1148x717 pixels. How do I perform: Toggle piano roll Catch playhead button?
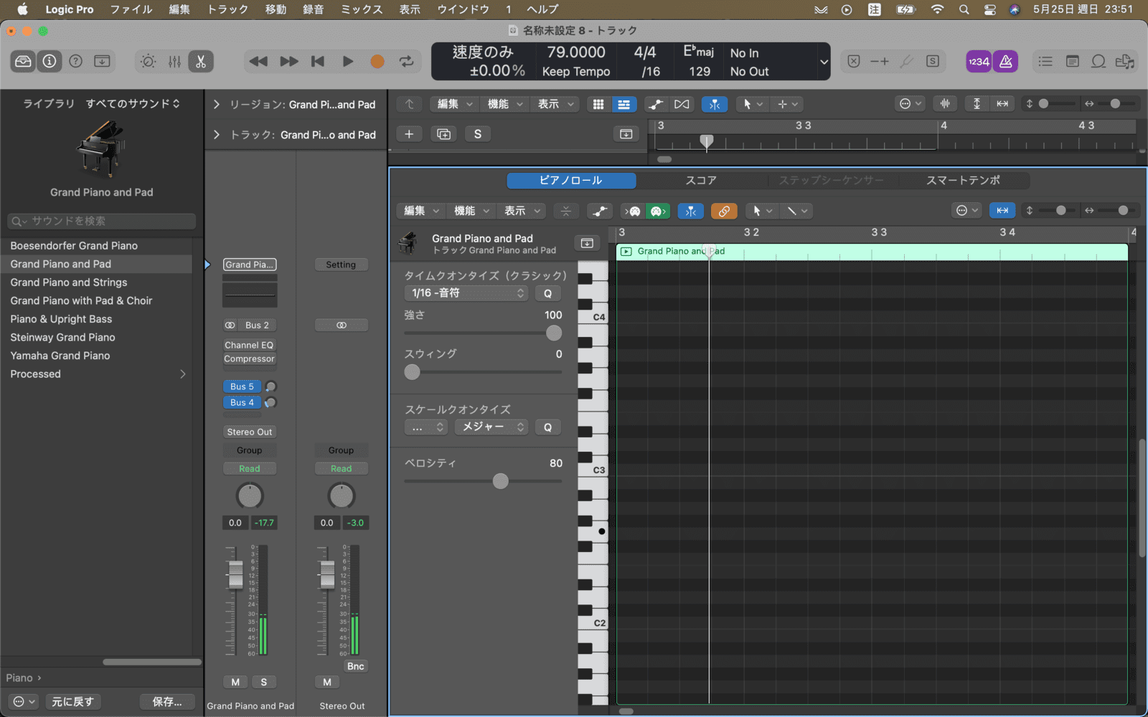(x=690, y=211)
